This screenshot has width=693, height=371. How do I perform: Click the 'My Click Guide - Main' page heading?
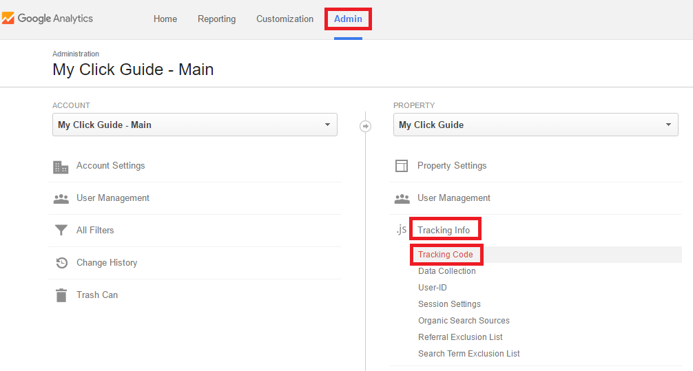click(x=133, y=70)
